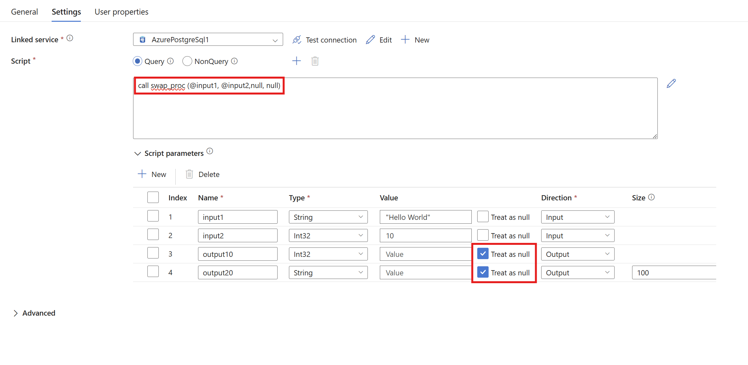Image resolution: width=748 pixels, height=365 pixels.
Task: Select the NonQuery radio button
Action: [x=187, y=61]
